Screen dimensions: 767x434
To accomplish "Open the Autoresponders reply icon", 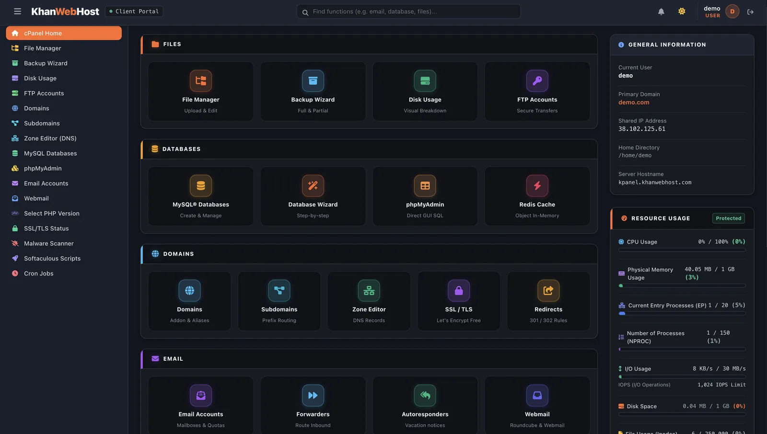I will point(425,396).
